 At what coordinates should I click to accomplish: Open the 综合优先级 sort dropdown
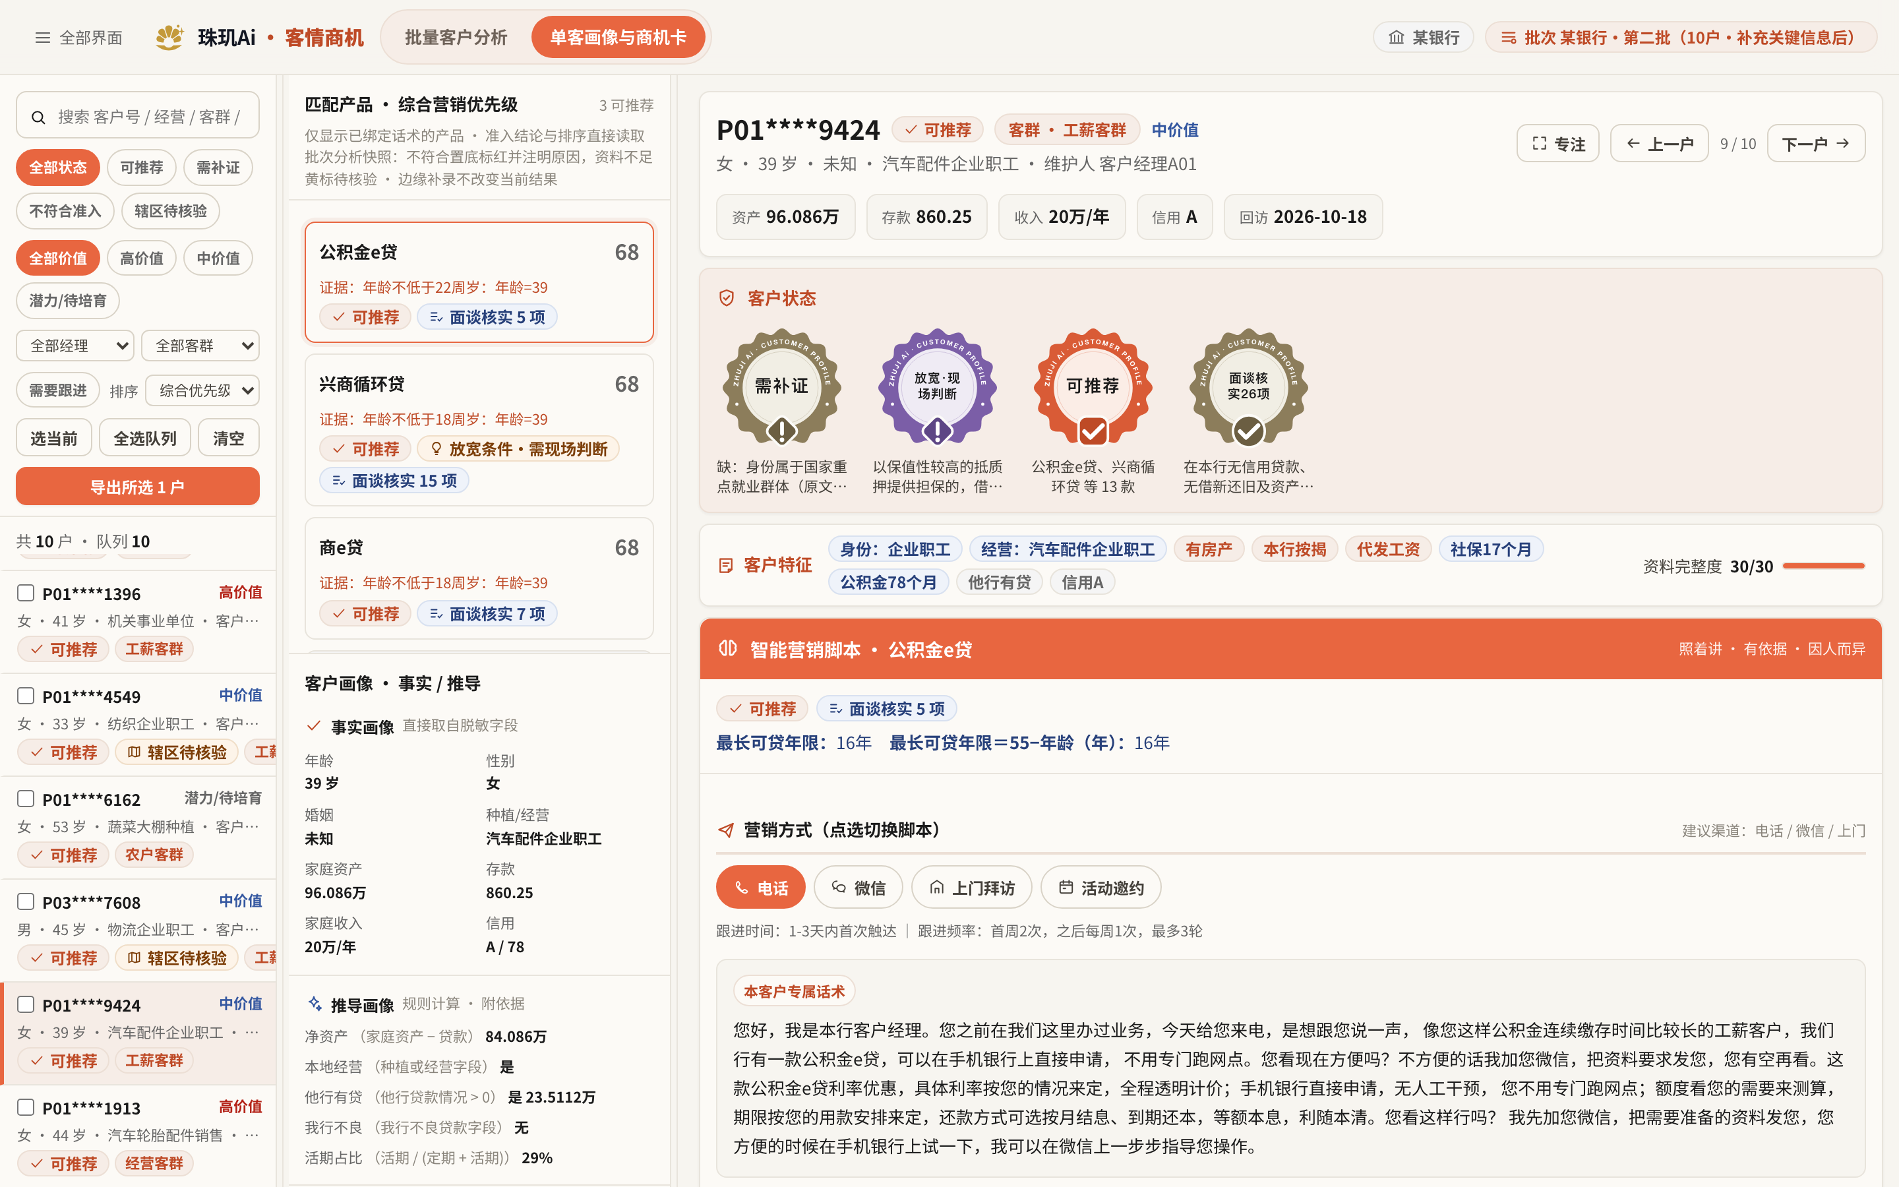click(x=202, y=390)
